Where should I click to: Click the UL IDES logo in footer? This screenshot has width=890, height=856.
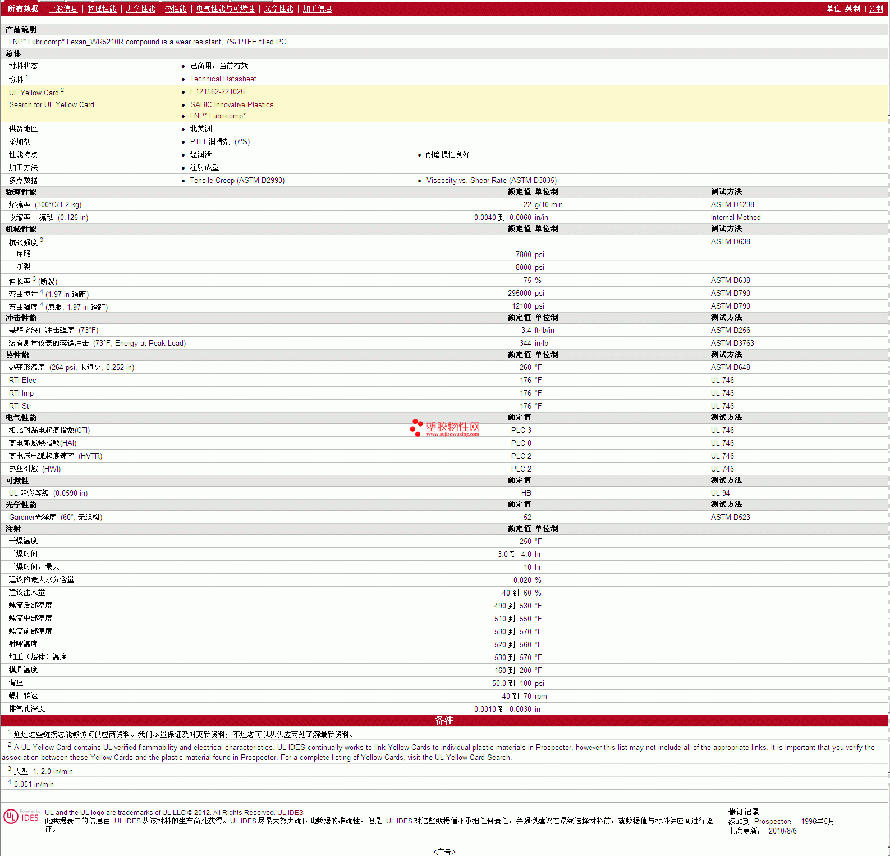pyautogui.click(x=22, y=816)
